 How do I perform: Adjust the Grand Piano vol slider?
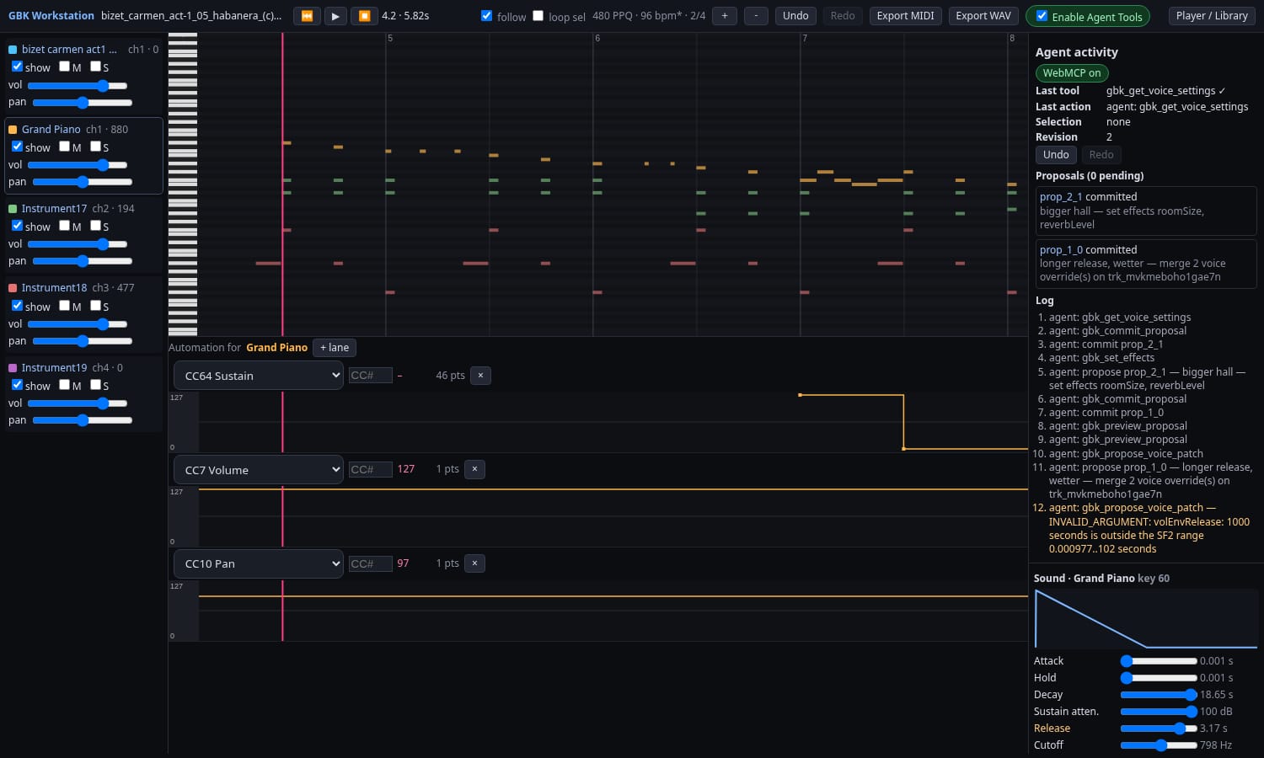78,165
